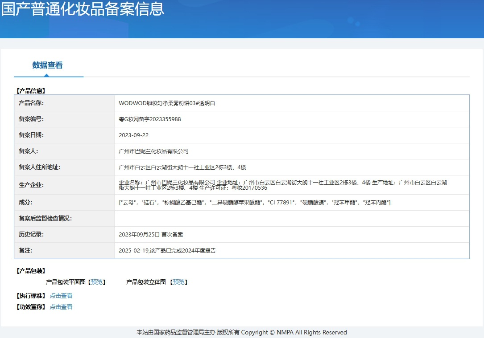This screenshot has height=338, width=484.
Task: Click the 生产企业 details text
Action: (x=283, y=185)
